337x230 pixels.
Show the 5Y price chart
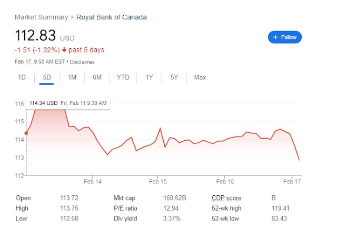coord(174,77)
